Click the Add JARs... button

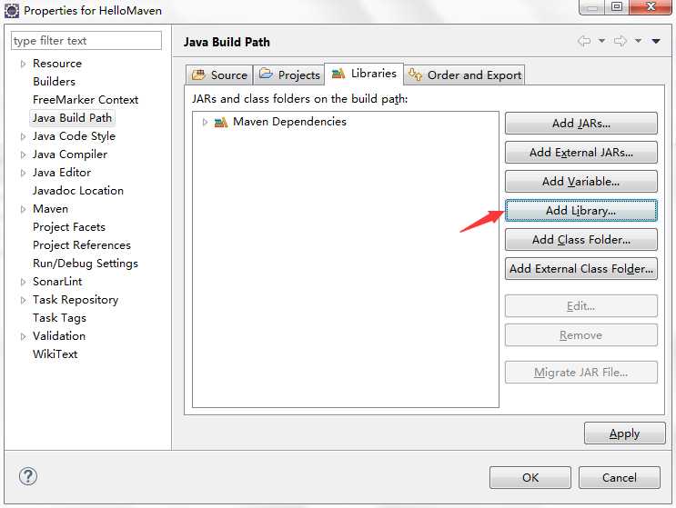tap(581, 123)
